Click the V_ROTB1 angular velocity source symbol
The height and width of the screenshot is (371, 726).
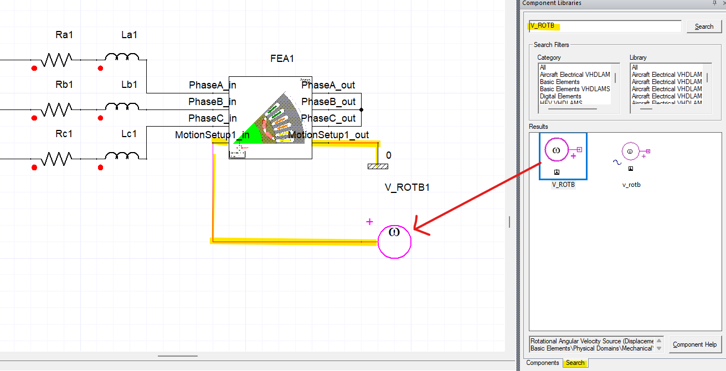pos(394,241)
